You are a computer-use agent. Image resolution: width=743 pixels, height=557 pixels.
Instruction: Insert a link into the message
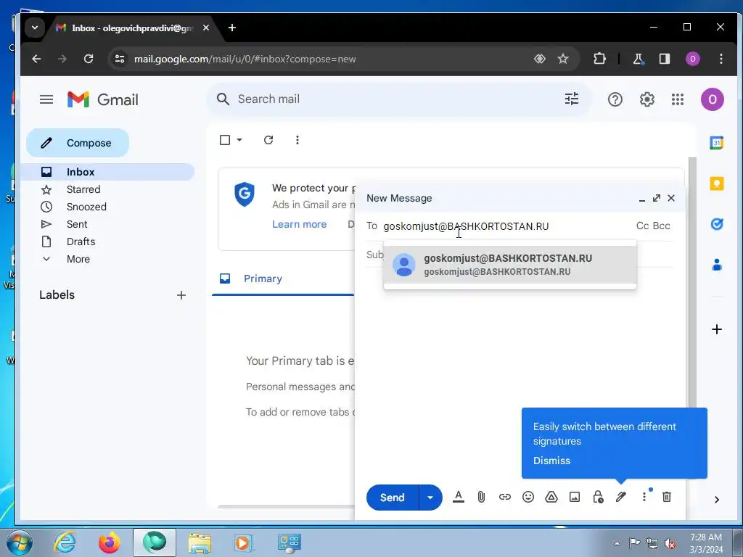pyautogui.click(x=505, y=497)
